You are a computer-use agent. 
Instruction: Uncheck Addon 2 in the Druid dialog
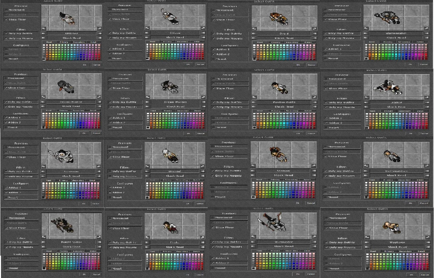(x=214, y=54)
